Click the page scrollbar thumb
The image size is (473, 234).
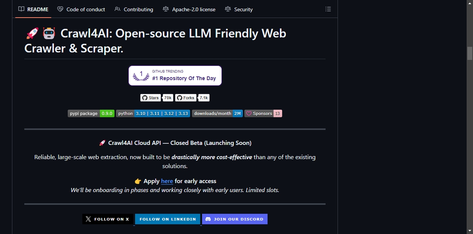click(470, 54)
